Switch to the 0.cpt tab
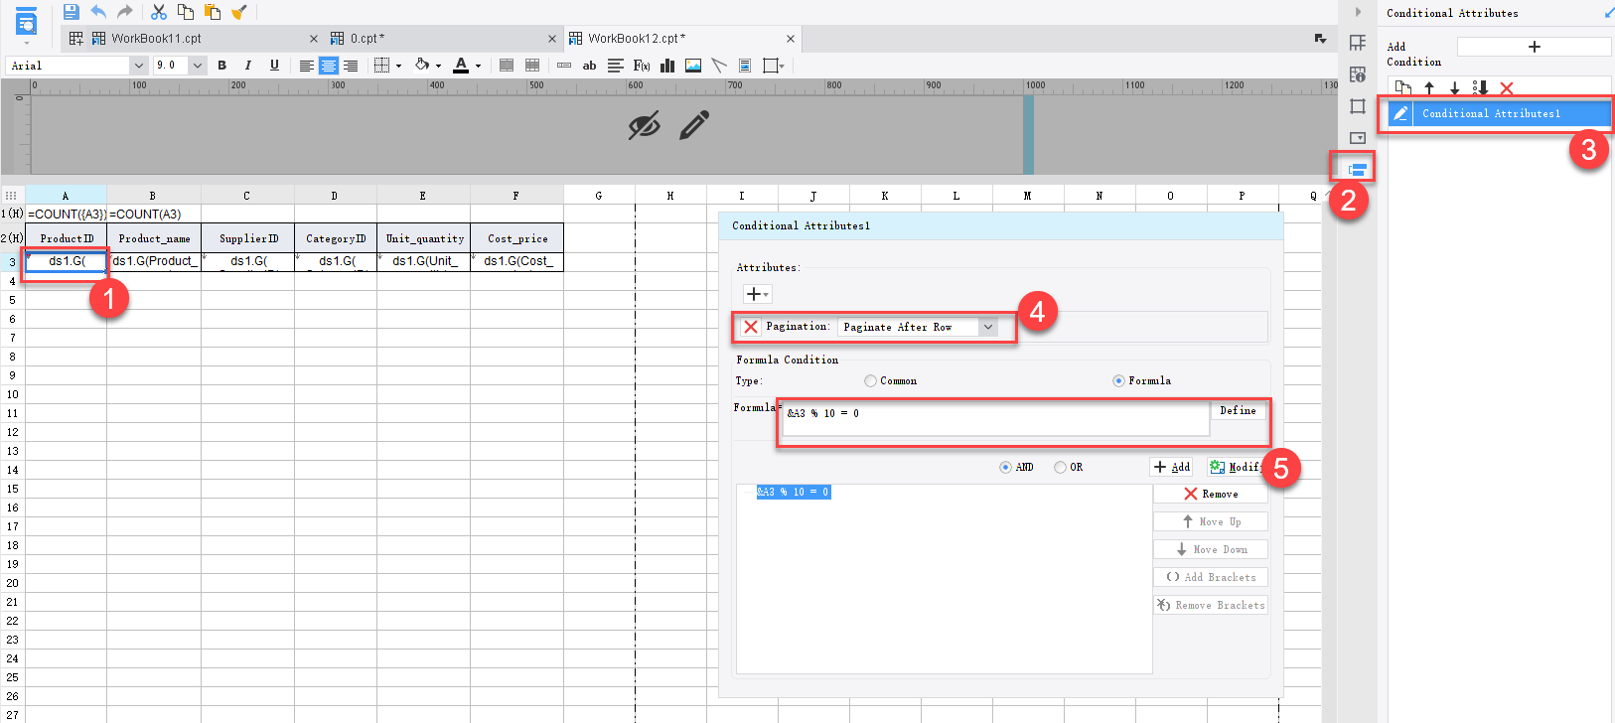The image size is (1615, 723). 366,39
